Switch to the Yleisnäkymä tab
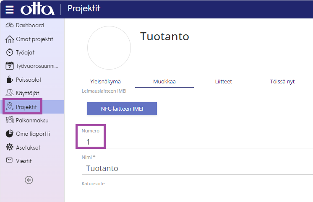The width and height of the screenshot is (313, 202). 105,82
